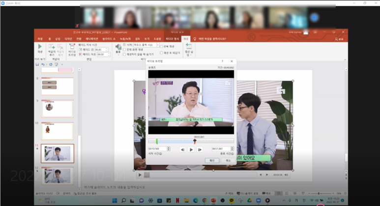The width and height of the screenshot is (380, 206).
Task: Open the Slide Show tab
Action: [x=109, y=39]
